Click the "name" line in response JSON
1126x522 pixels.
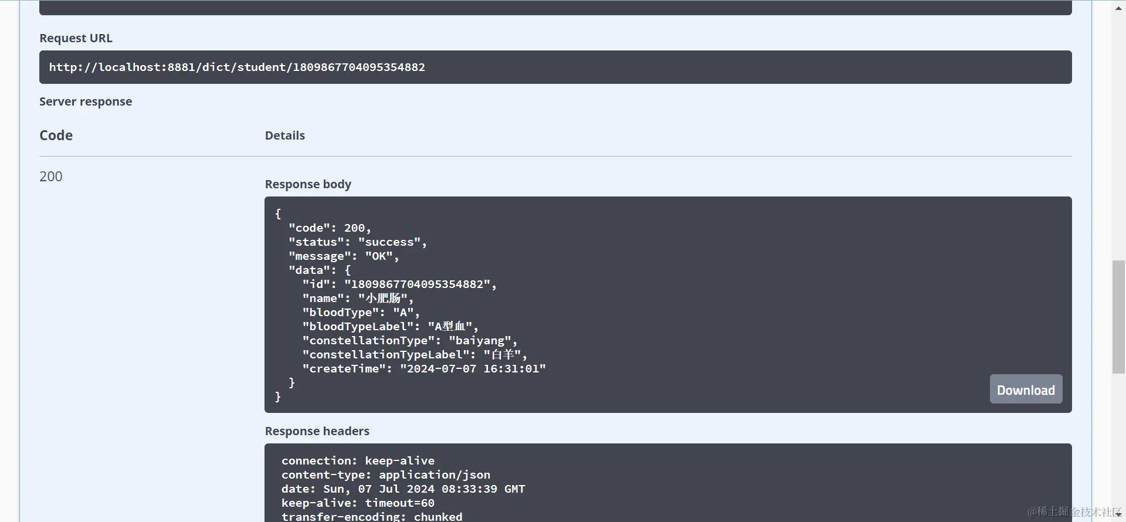(x=358, y=299)
